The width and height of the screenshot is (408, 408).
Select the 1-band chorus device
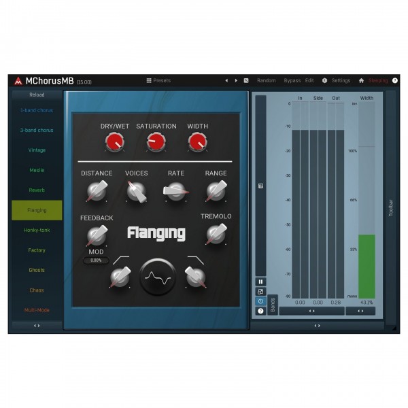[37, 110]
